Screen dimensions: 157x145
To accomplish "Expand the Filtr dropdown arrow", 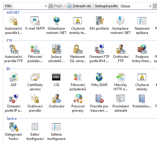I will click(x=46, y=6).
